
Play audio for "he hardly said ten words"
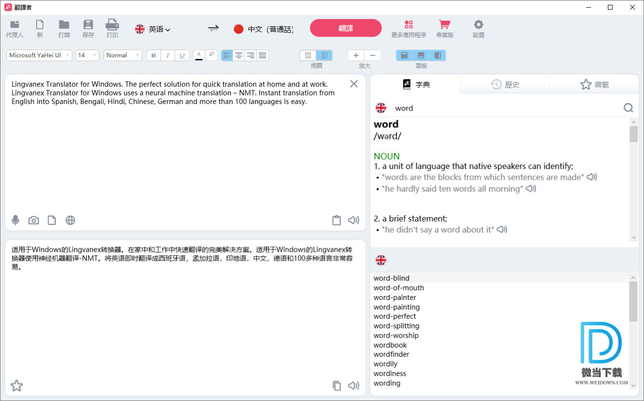tap(531, 189)
